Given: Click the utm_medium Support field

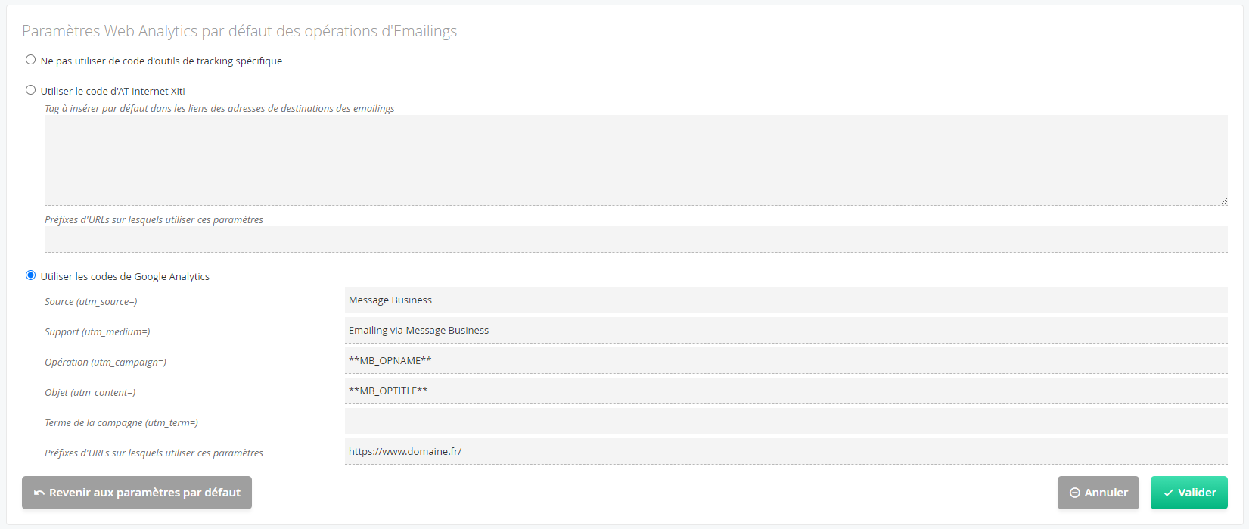Looking at the screenshot, I should [x=786, y=330].
